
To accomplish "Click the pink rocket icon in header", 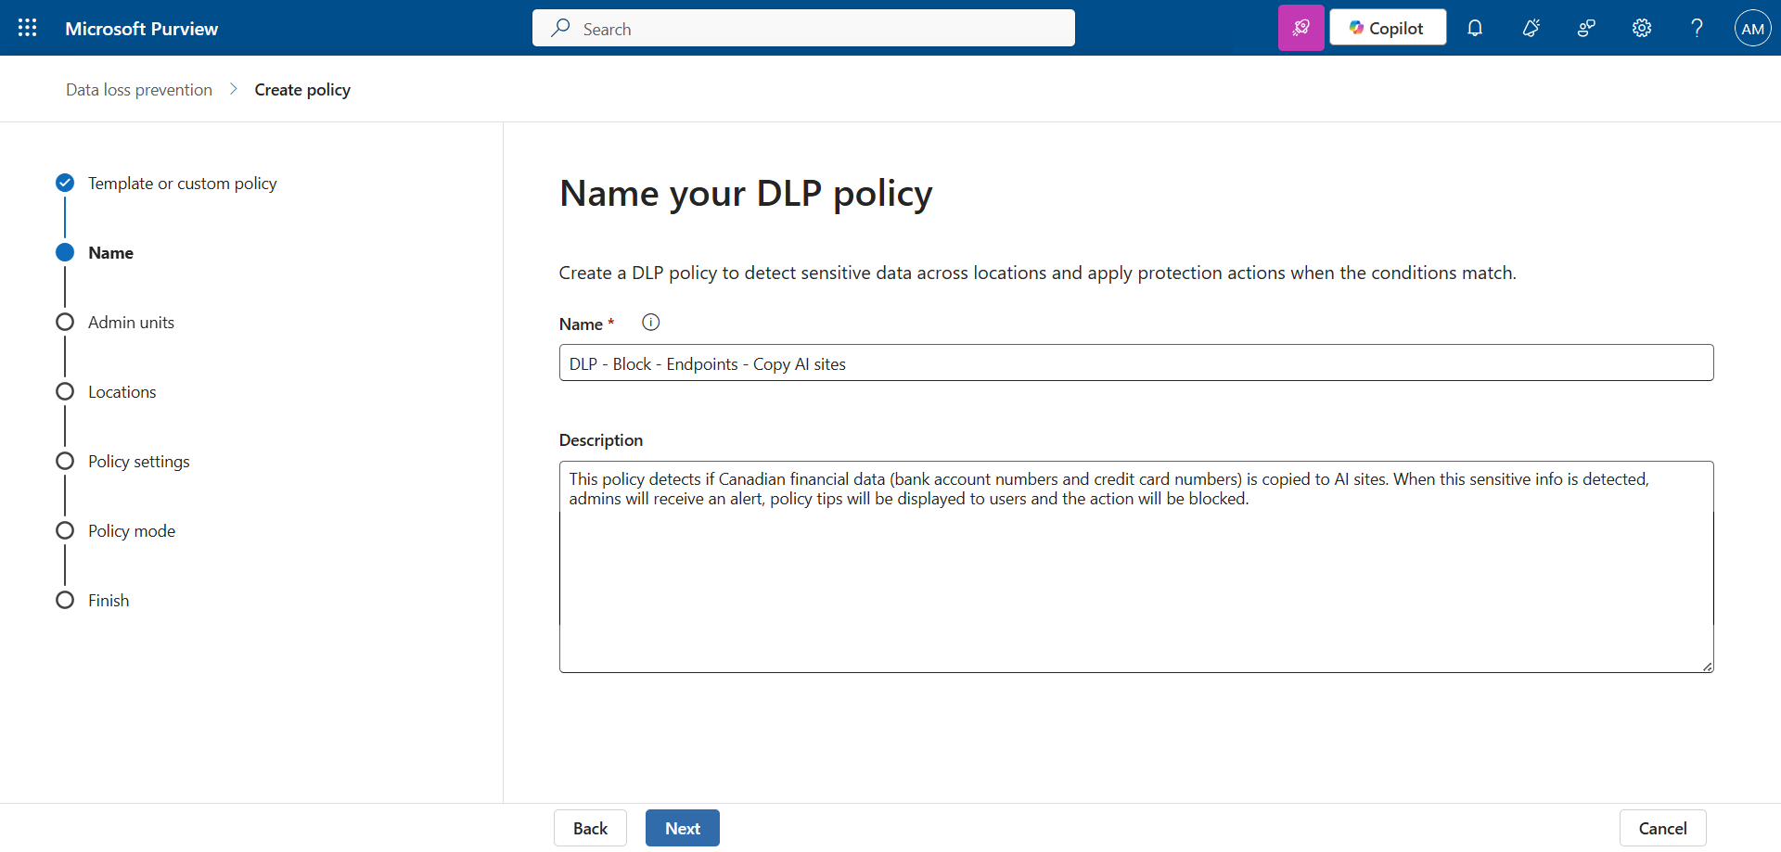I will coord(1301,28).
